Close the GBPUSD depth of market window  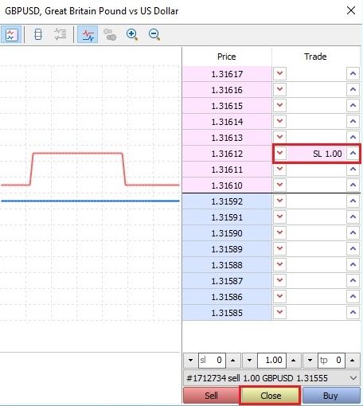point(351,10)
